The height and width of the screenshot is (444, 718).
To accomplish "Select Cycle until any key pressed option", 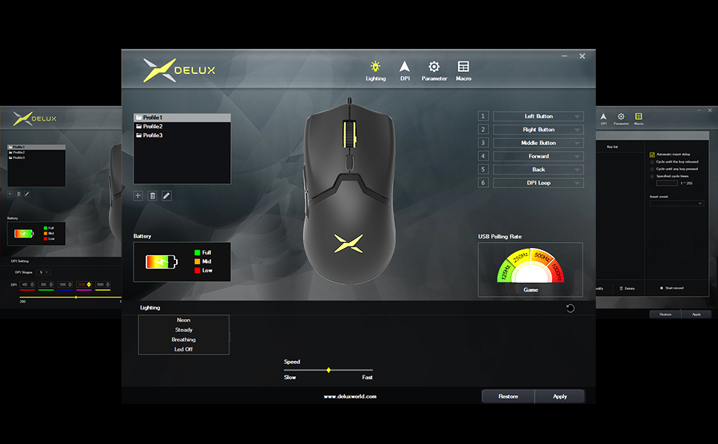I will click(x=652, y=169).
